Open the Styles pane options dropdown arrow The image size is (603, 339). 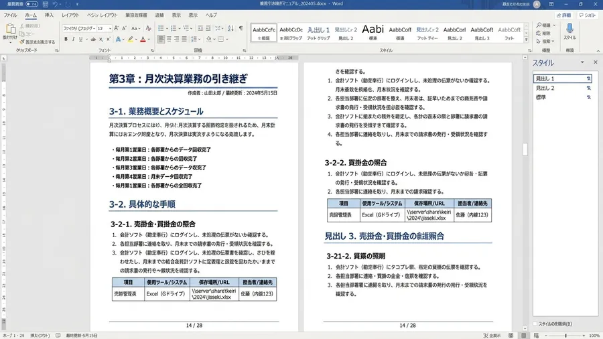click(582, 62)
